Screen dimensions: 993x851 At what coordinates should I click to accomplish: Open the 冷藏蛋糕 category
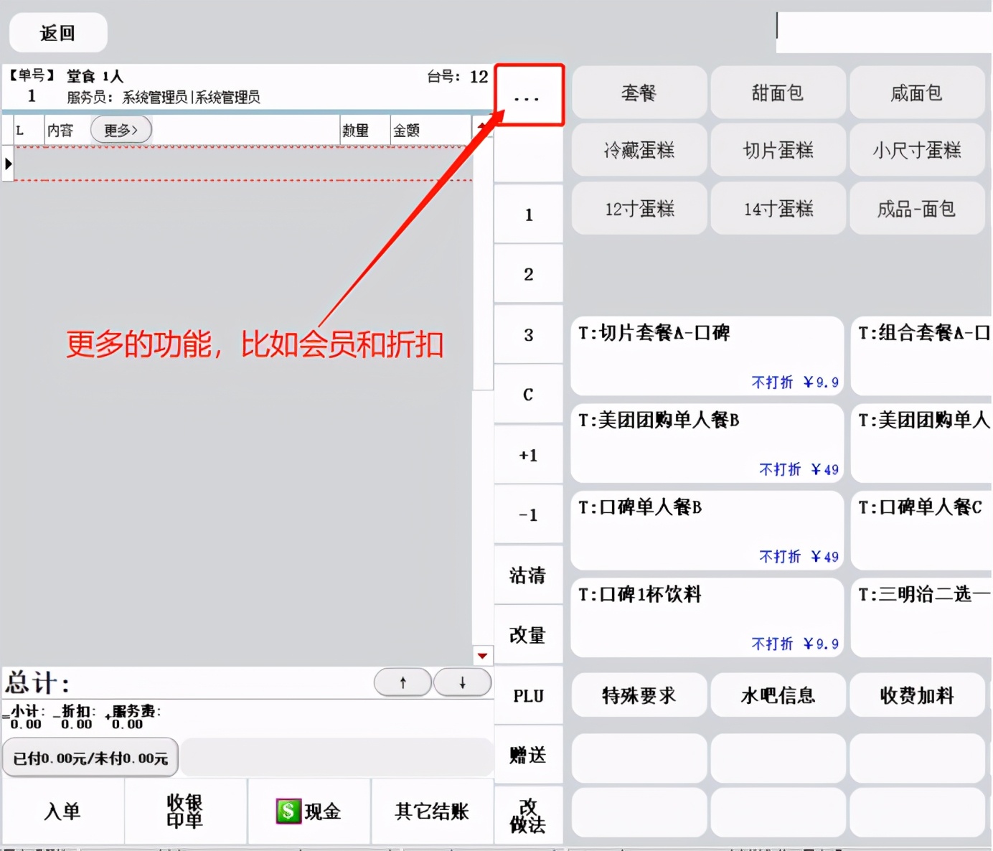pos(639,150)
